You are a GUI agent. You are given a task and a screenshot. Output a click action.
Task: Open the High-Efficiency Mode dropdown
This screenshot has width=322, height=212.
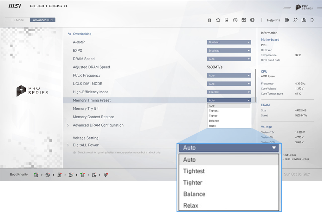[x=229, y=92]
